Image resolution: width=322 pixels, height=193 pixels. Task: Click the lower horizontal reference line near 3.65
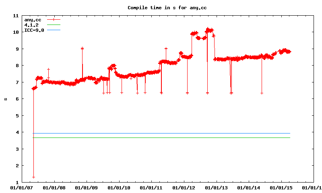pos(161,138)
